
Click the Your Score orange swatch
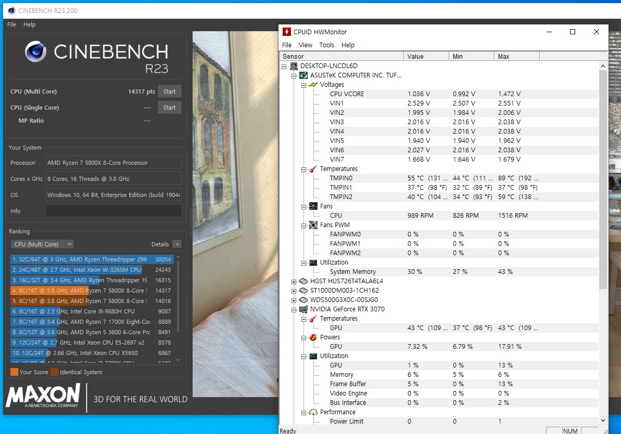14,372
